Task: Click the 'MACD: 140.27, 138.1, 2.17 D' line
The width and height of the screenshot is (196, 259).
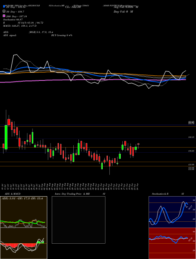Action: pyautogui.click(x=20, y=26)
